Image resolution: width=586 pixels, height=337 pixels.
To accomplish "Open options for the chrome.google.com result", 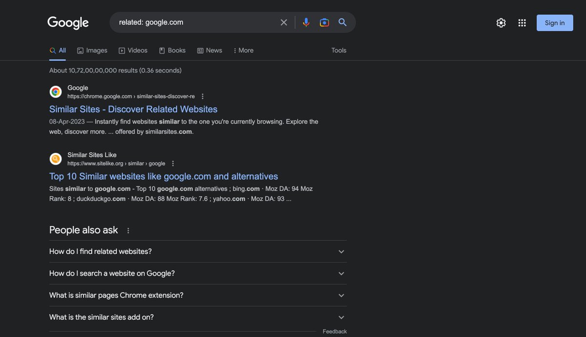I will coord(203,97).
